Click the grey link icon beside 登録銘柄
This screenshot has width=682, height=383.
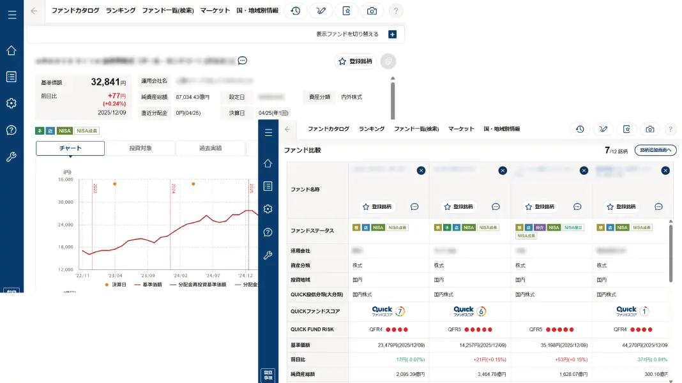[x=388, y=61]
